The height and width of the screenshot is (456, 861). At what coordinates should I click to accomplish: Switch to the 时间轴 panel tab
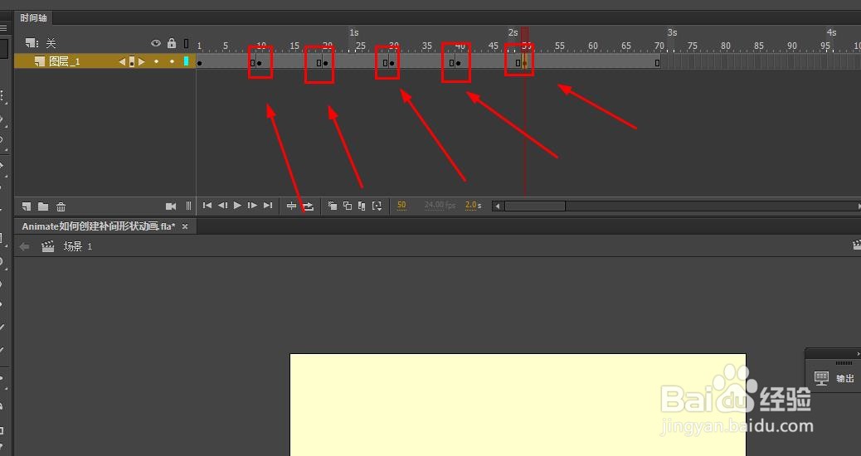click(x=33, y=17)
